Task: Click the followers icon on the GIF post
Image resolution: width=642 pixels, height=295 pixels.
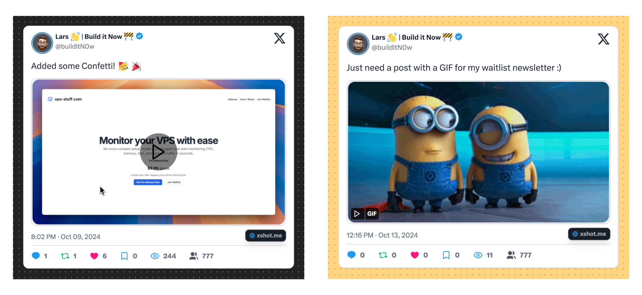Action: pos(511,255)
